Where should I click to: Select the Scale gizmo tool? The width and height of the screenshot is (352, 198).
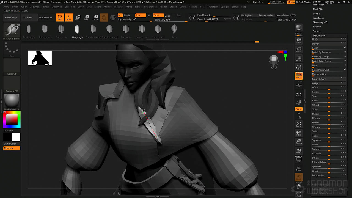[x=86, y=18]
